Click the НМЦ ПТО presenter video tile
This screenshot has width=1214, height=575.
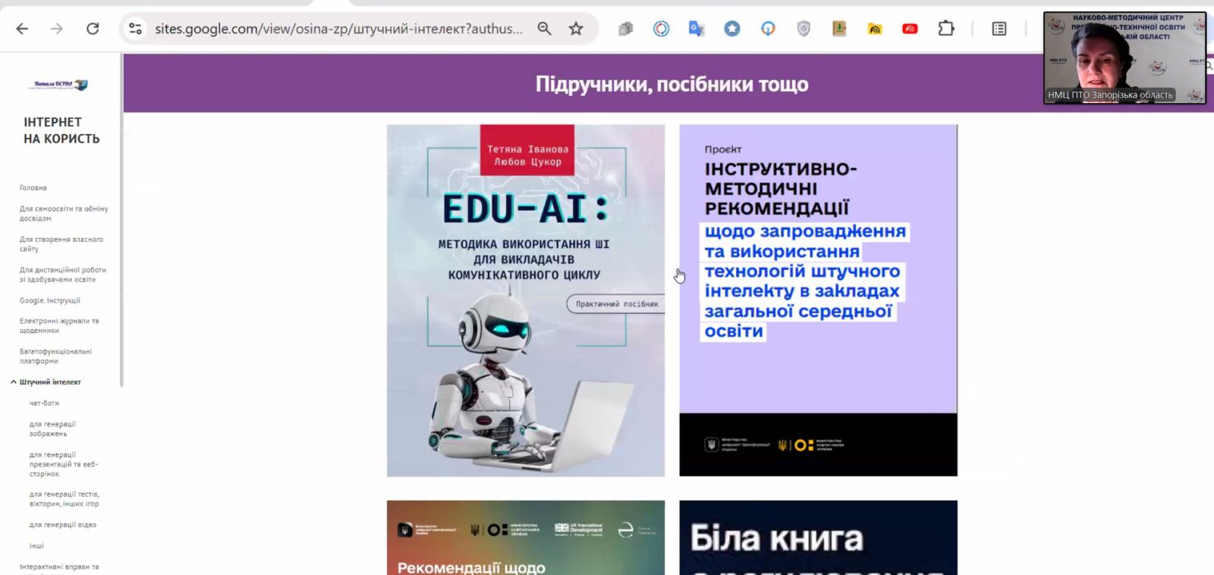(1124, 58)
